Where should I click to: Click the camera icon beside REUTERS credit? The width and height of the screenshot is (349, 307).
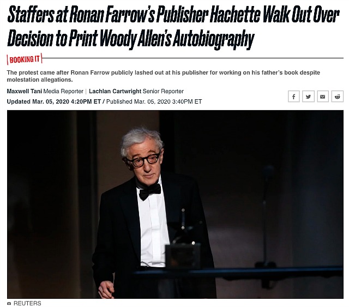9,303
